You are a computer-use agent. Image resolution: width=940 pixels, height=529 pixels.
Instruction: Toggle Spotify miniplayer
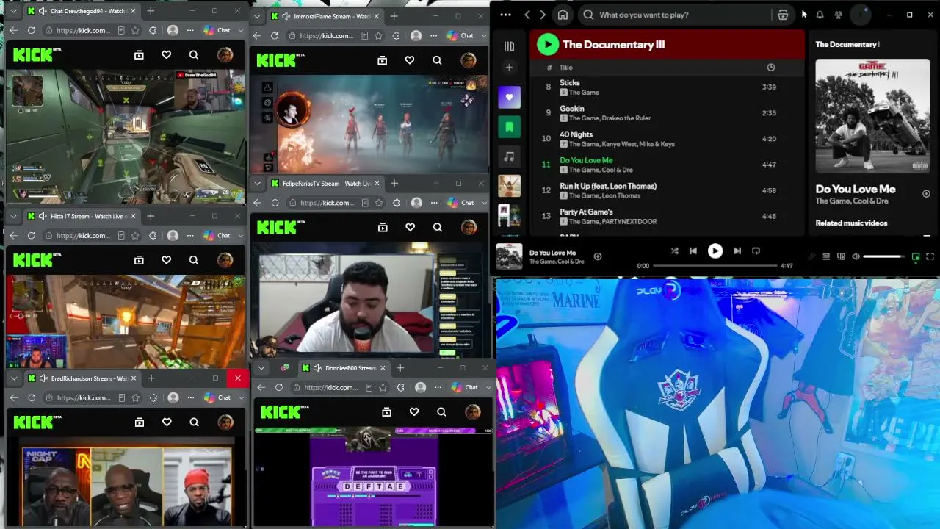[916, 256]
